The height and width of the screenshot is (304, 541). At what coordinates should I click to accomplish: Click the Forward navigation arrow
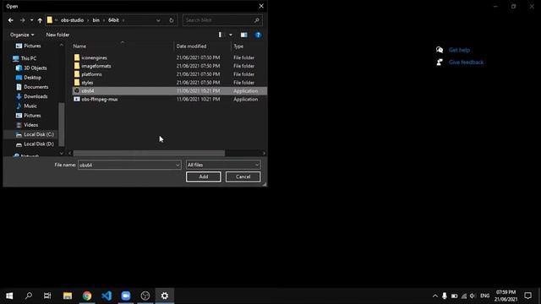23,20
